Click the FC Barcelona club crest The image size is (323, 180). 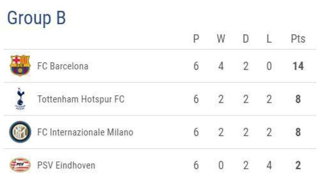(x=20, y=66)
